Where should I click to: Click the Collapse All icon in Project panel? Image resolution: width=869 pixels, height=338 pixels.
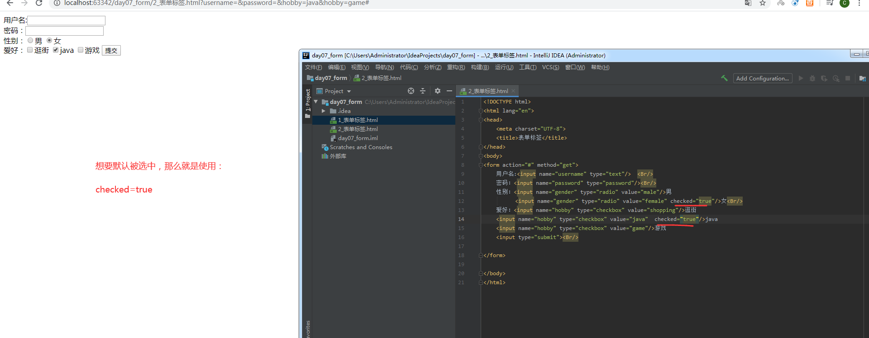[x=423, y=91]
